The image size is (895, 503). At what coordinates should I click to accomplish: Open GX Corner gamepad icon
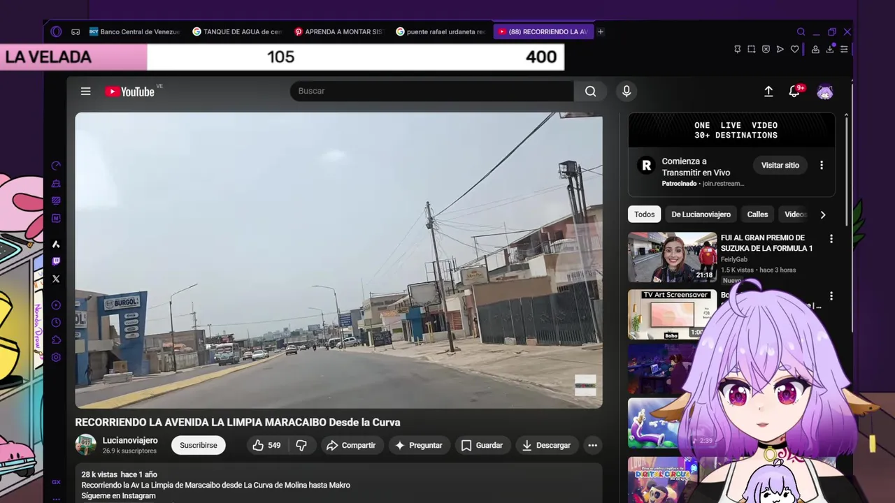[76, 31]
